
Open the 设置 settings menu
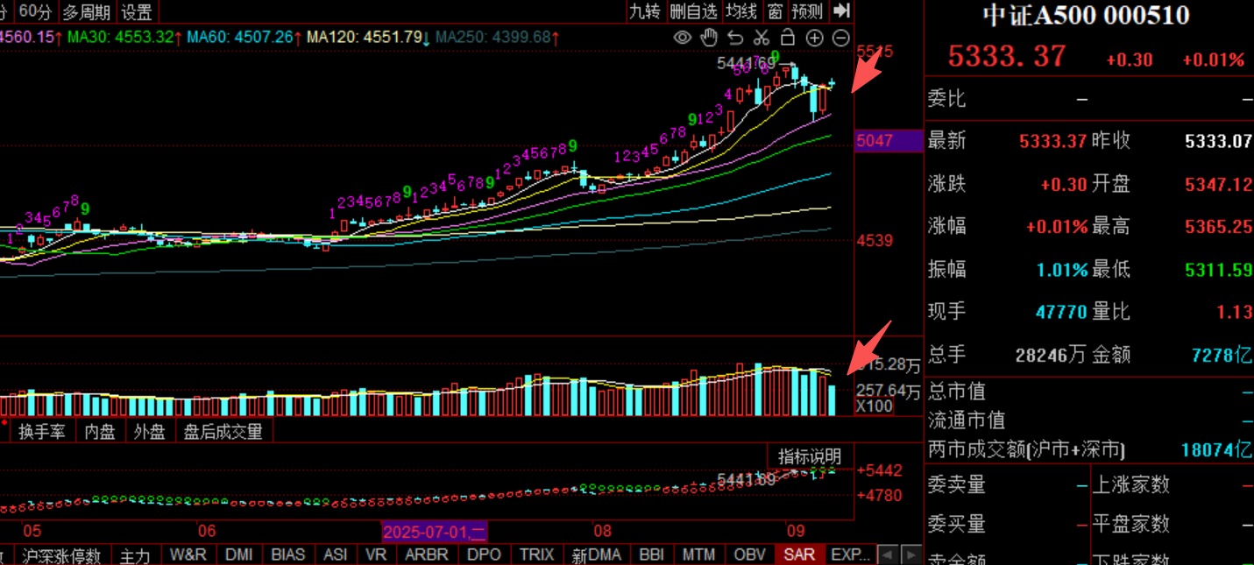pyautogui.click(x=137, y=11)
